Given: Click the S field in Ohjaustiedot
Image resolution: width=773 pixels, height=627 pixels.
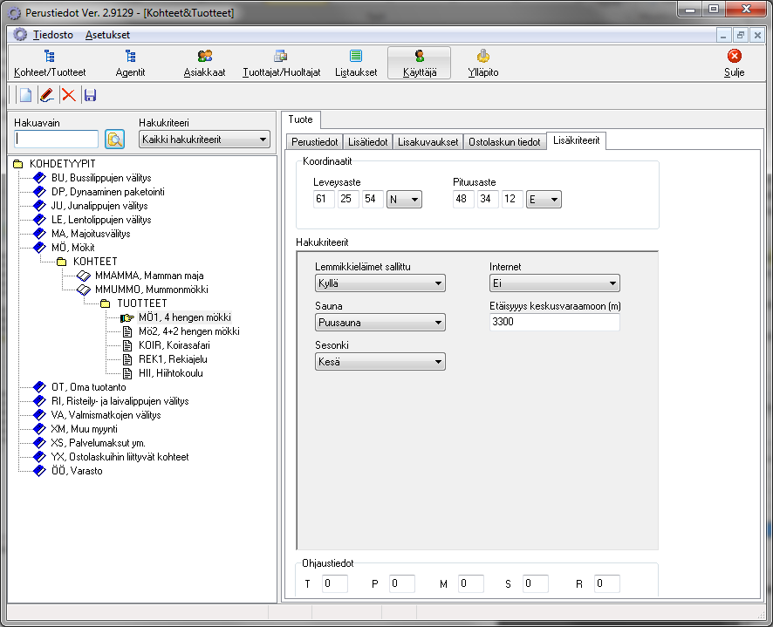Looking at the screenshot, I should coord(536,583).
